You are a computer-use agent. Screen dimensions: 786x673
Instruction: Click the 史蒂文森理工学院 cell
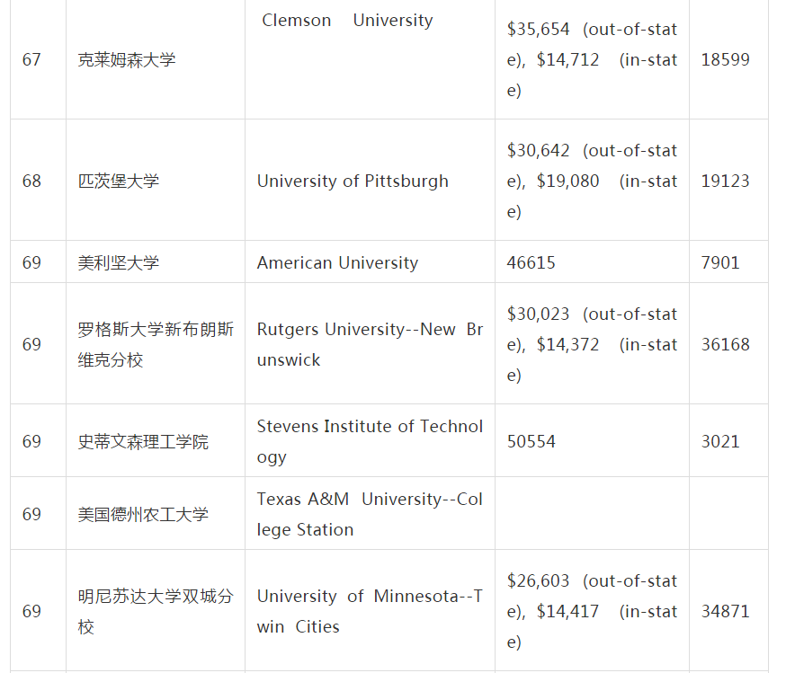pyautogui.click(x=143, y=441)
